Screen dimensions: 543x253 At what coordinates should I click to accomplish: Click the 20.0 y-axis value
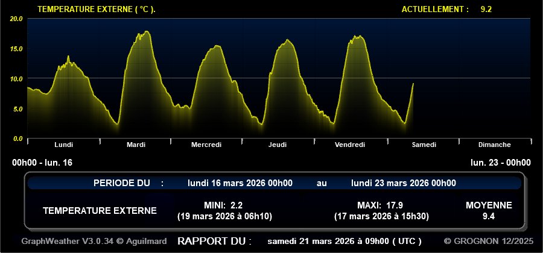tap(16, 19)
